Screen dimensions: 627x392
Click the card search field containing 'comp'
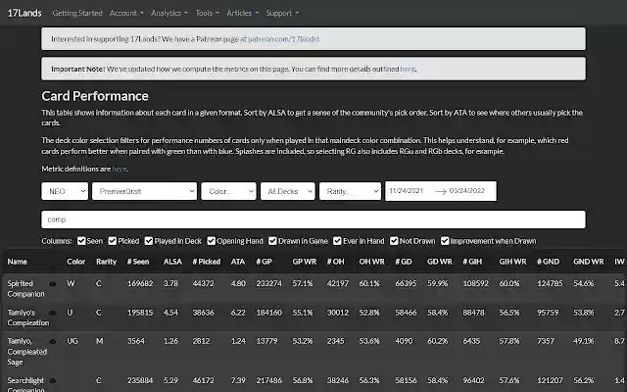tap(313, 220)
